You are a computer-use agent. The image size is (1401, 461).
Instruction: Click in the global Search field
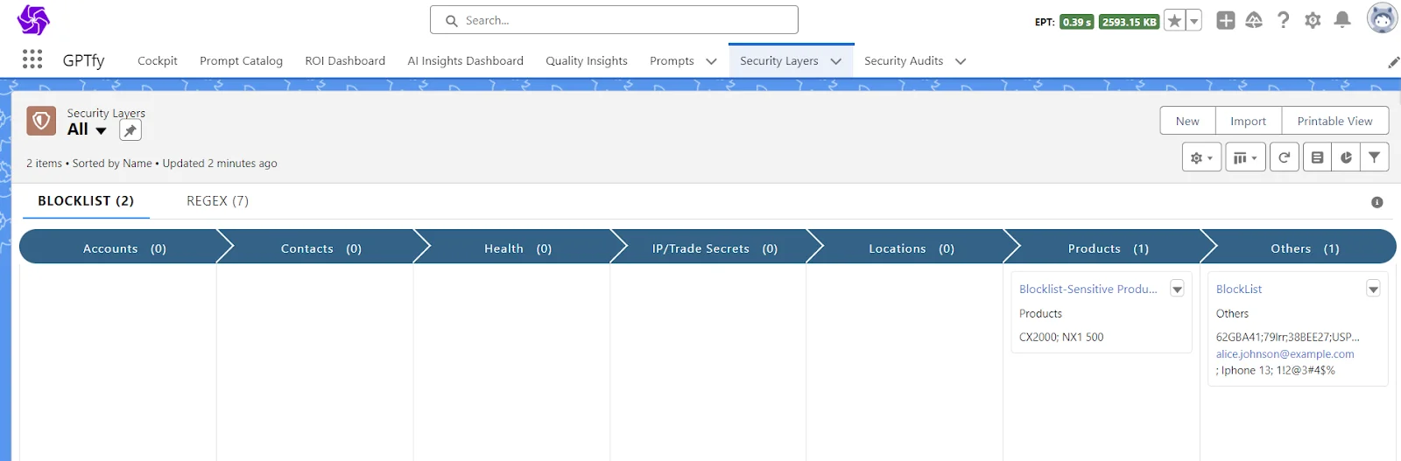[613, 20]
